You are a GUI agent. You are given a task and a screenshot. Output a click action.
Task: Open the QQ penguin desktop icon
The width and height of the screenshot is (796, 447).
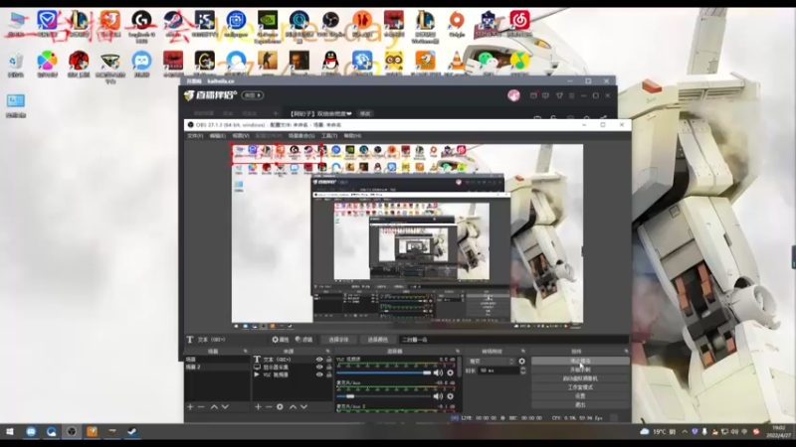[x=330, y=62]
